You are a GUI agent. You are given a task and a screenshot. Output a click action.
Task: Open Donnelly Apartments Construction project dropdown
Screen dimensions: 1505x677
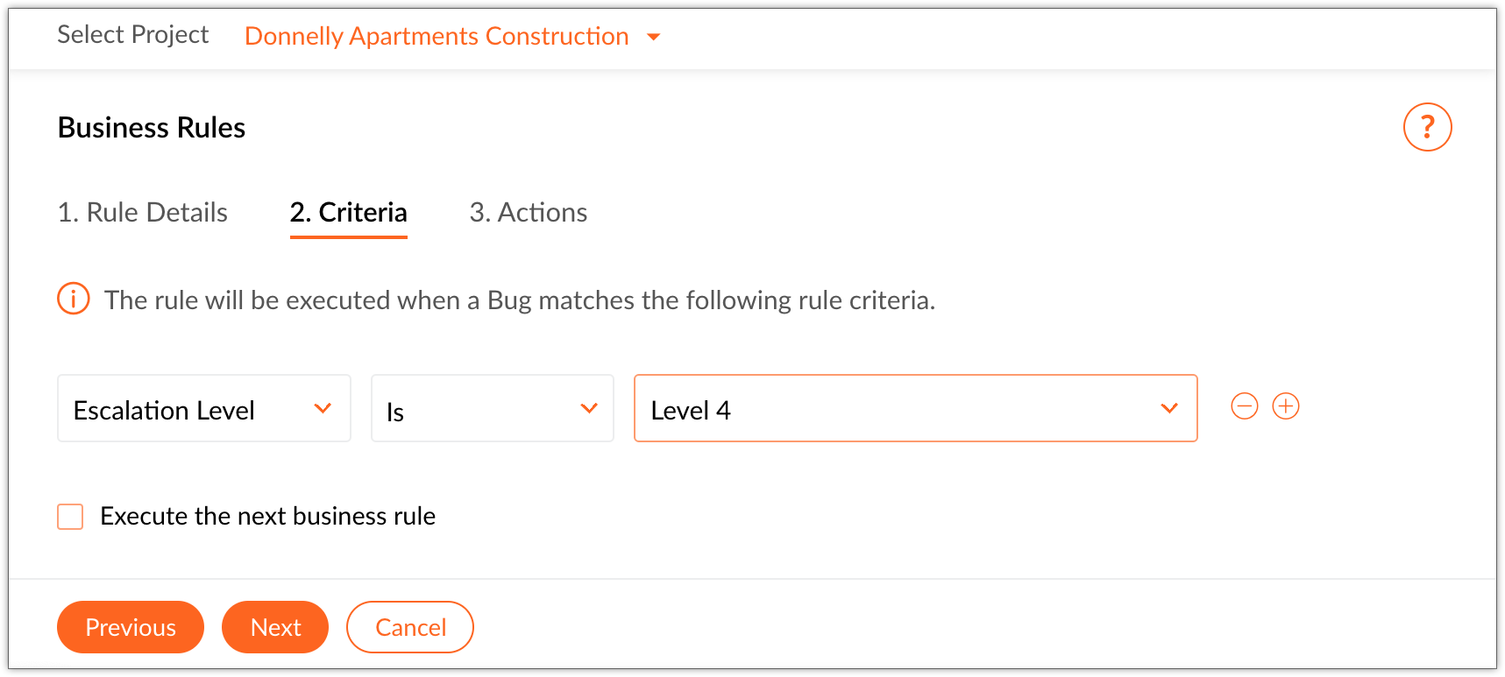click(x=437, y=37)
